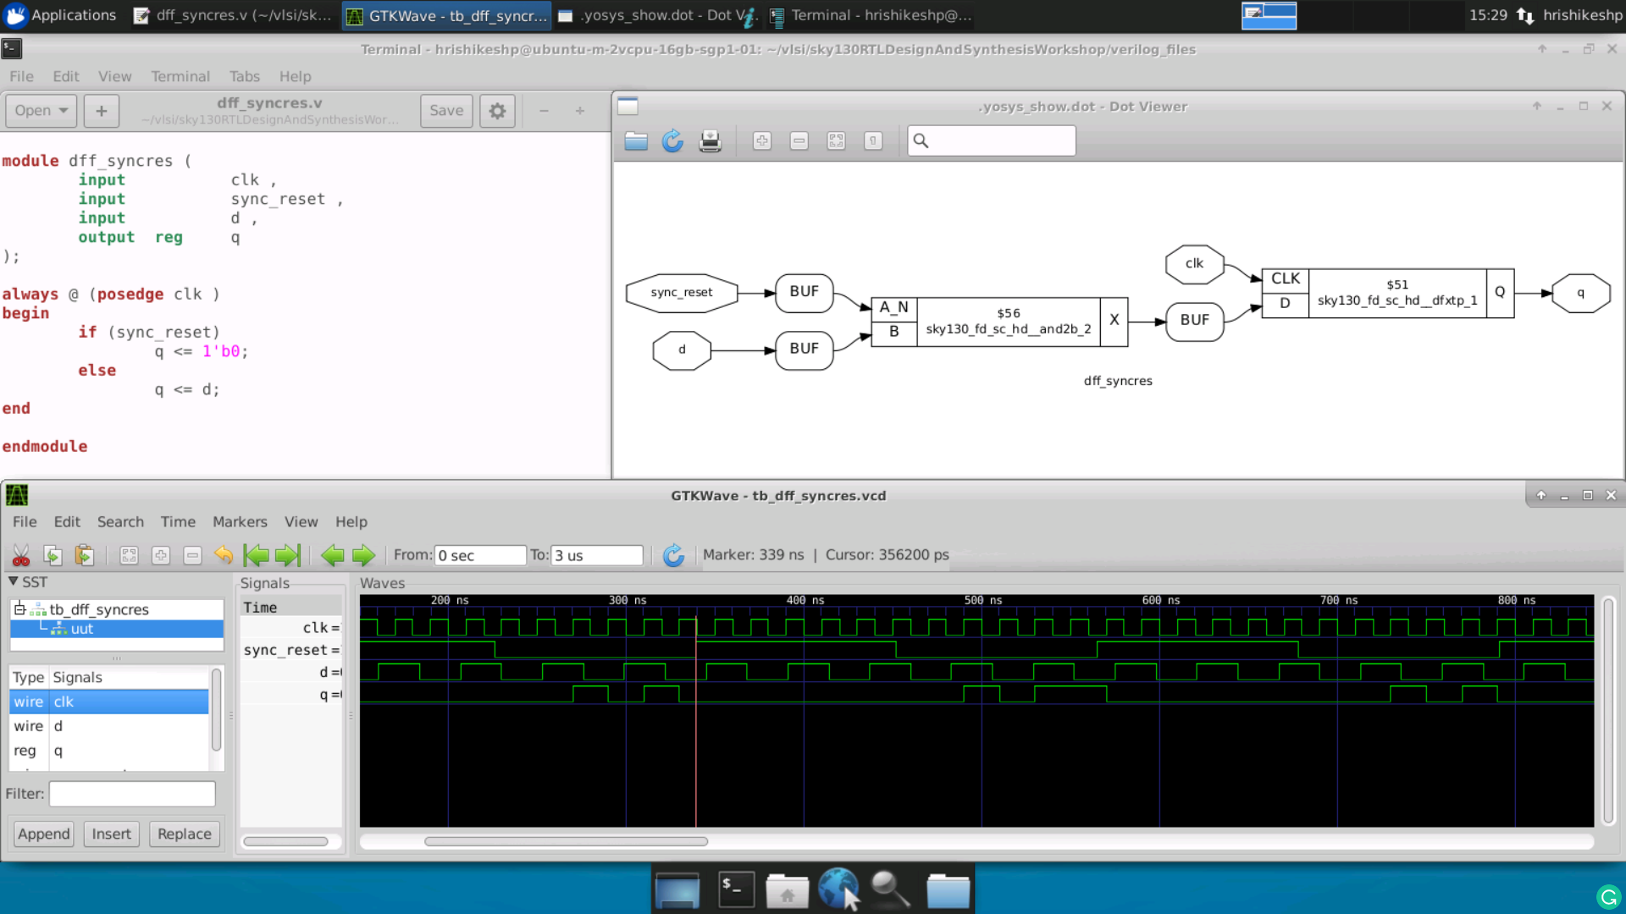Click the GTKWave Reload waveform icon
The height and width of the screenshot is (914, 1626).
(x=673, y=555)
